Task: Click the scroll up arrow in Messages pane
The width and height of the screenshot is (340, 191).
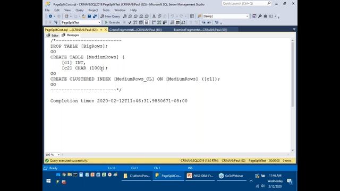Action: pos(293,40)
